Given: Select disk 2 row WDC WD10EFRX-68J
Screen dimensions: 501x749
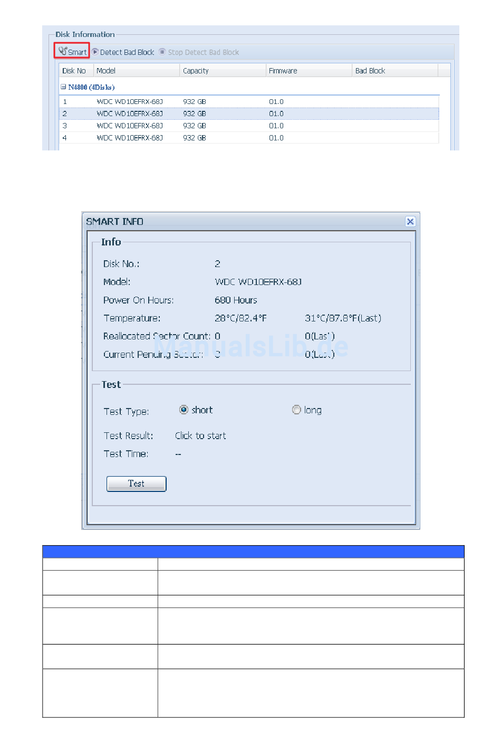Looking at the screenshot, I should pyautogui.click(x=129, y=113).
